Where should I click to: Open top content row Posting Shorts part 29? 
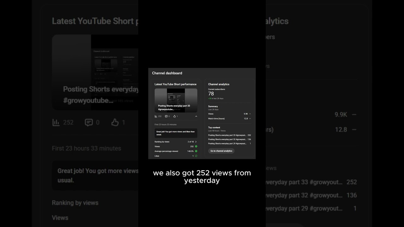pyautogui.click(x=229, y=143)
